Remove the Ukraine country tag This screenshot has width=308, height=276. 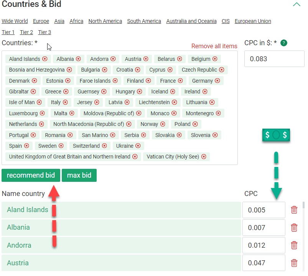(138, 146)
